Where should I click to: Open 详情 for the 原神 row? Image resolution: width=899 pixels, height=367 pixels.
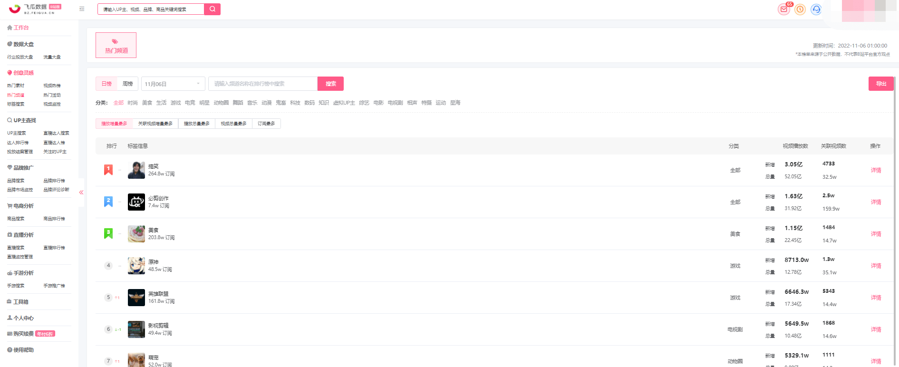point(876,266)
